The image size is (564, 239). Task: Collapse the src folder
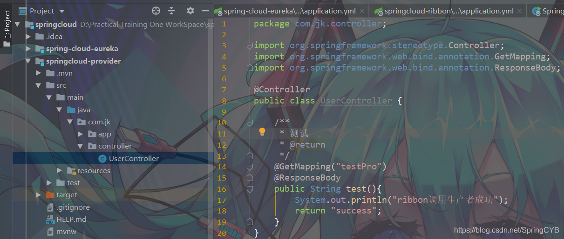click(39, 85)
